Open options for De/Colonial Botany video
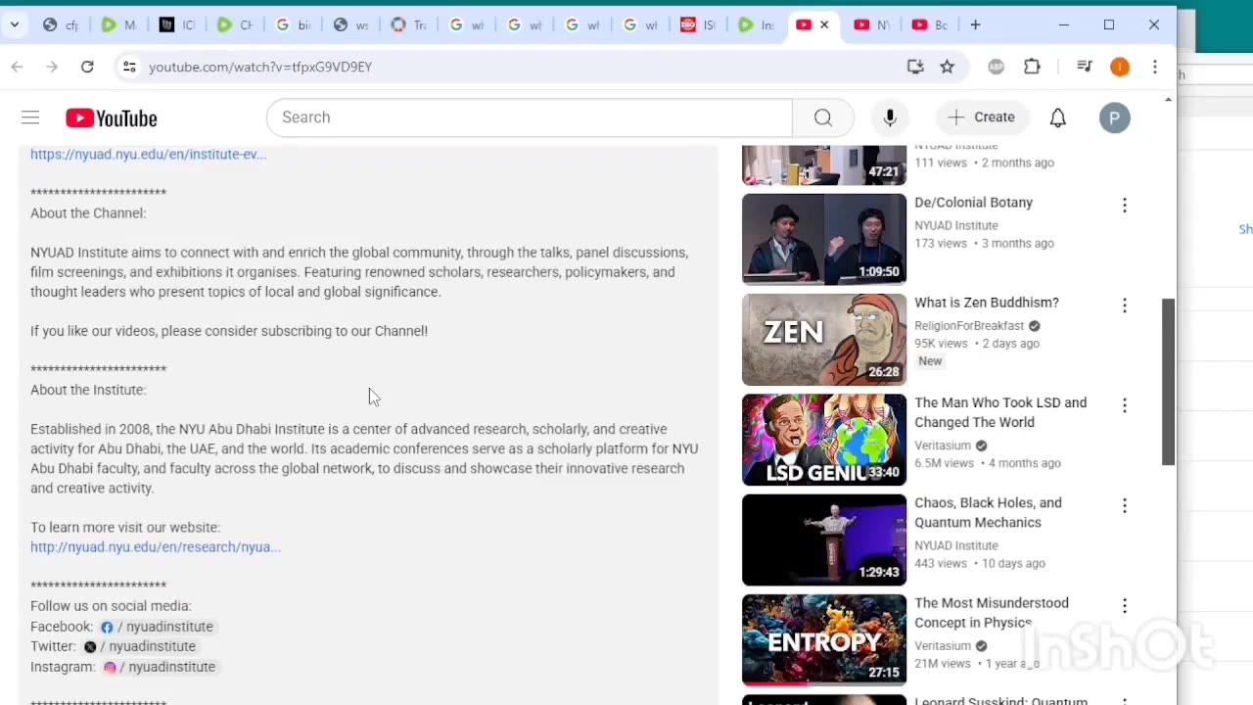The height and width of the screenshot is (705, 1253). click(1125, 206)
